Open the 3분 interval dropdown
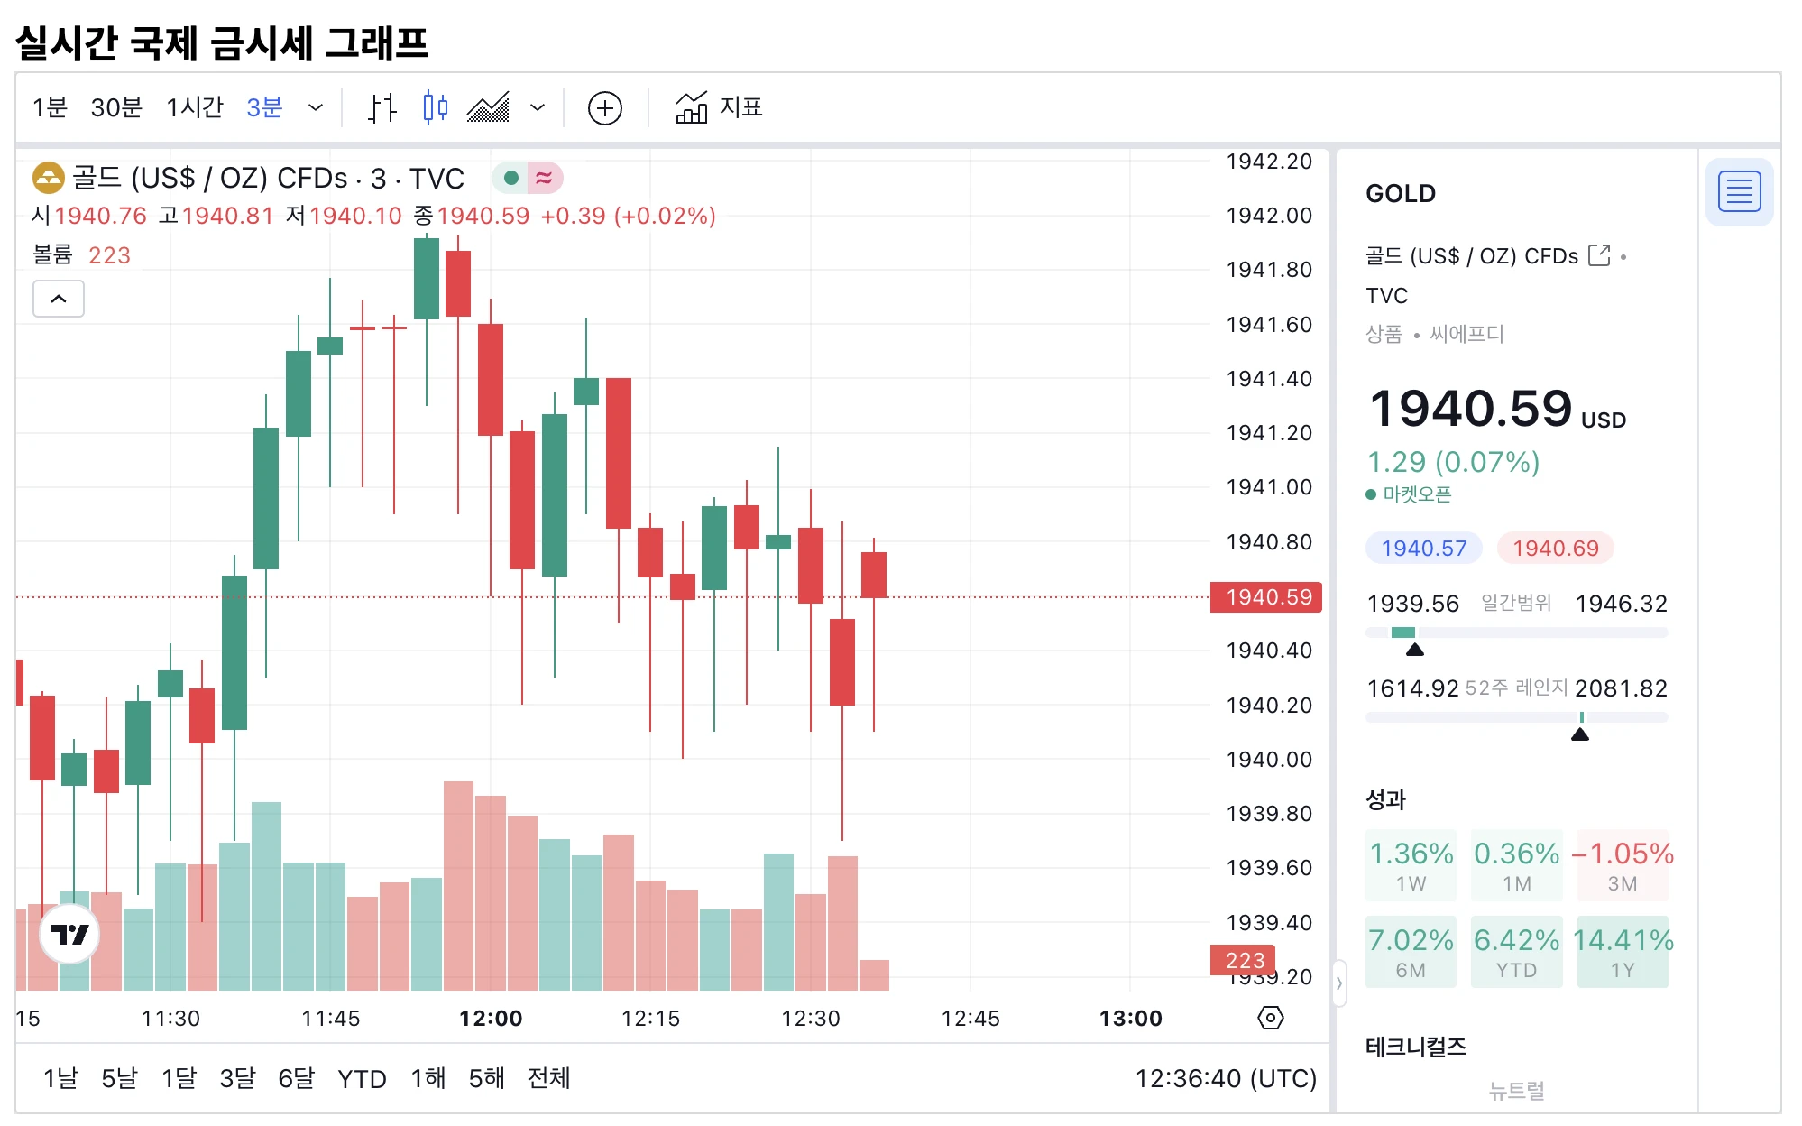 click(x=314, y=107)
